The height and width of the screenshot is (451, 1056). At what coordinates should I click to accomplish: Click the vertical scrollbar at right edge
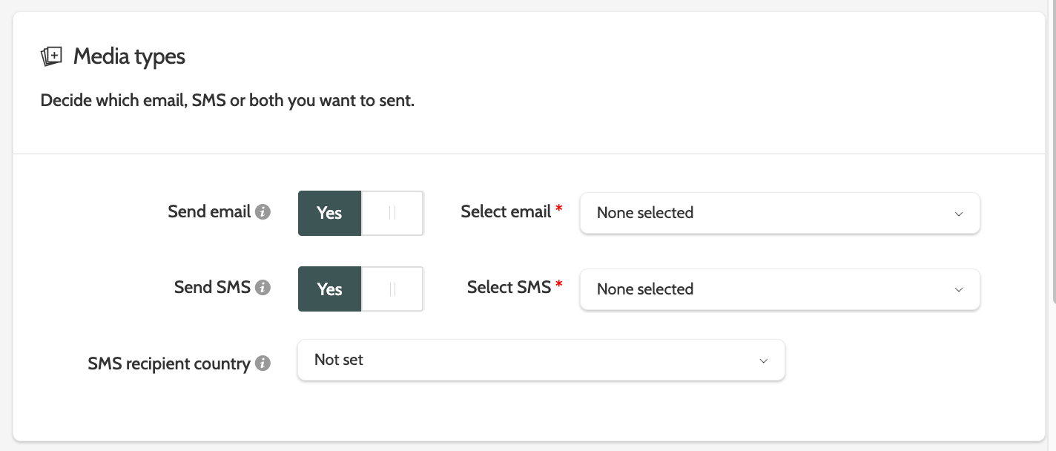pos(1053,148)
